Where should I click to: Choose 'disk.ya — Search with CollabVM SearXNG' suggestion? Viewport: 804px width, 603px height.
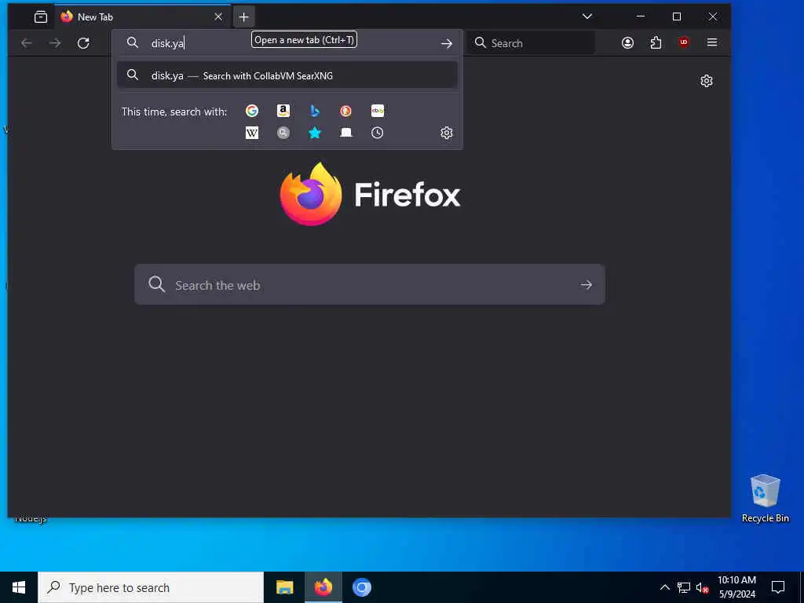pyautogui.click(x=287, y=75)
